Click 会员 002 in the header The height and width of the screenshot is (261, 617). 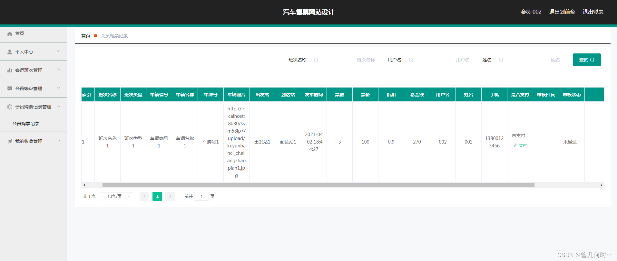click(531, 12)
